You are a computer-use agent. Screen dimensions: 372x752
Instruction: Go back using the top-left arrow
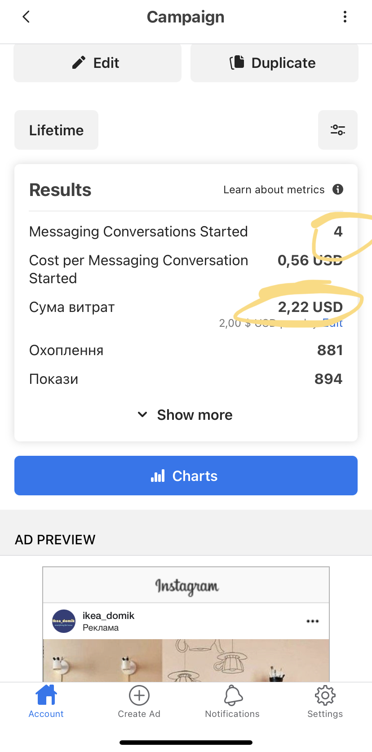pos(26,17)
